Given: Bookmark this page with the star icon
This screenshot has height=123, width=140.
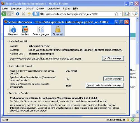Looking at the screenshot, I should point(116,14).
